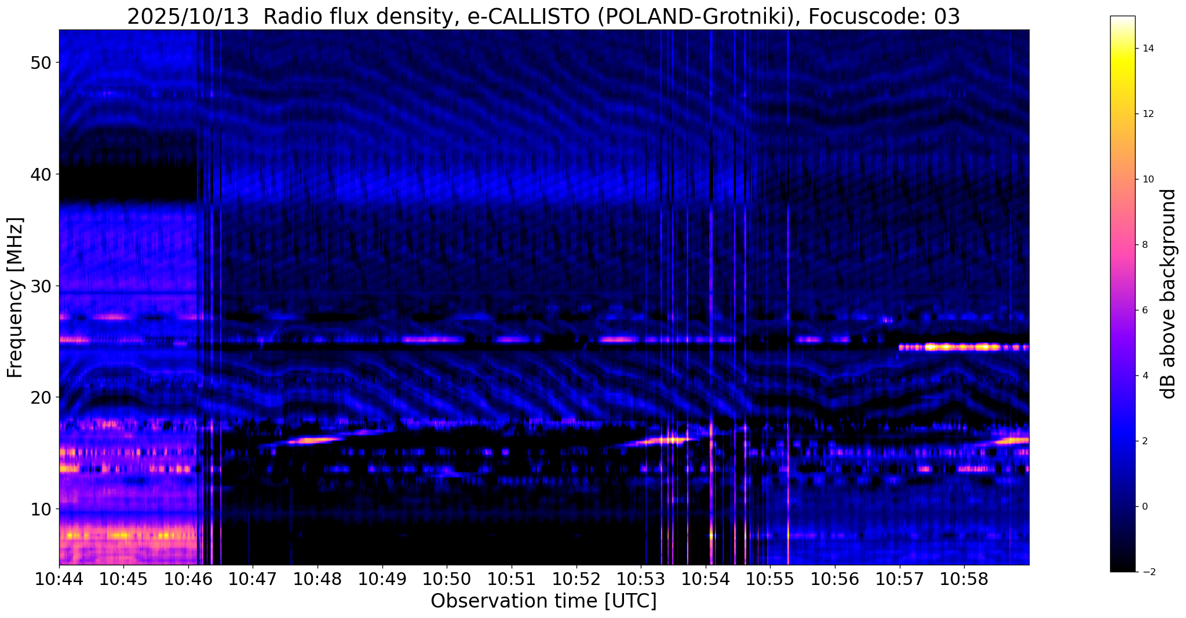Click the 10:51 time tick label
1186x618 pixels.
point(512,579)
